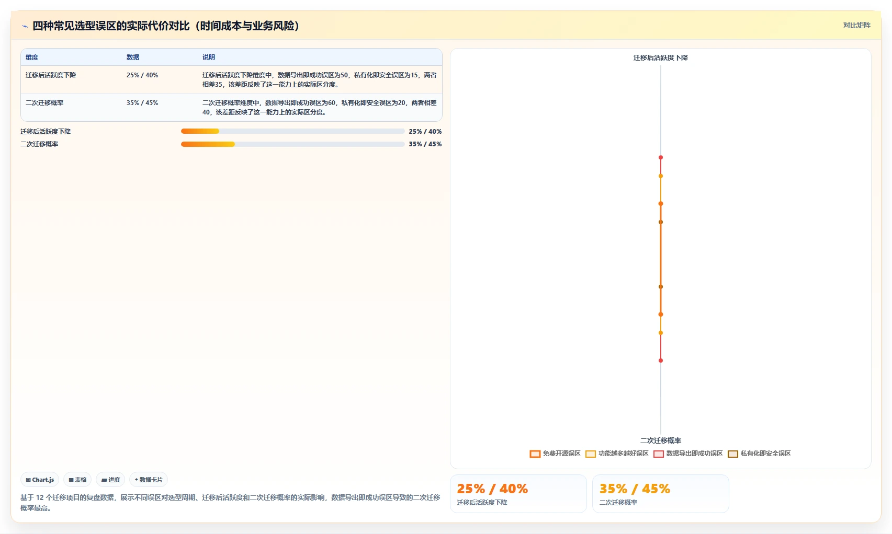Toggle 私有化即安全误区 legend swatch
This screenshot has width=892, height=534.
[733, 454]
